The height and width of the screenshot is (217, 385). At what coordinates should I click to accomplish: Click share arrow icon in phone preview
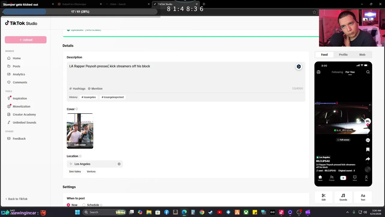point(368,159)
